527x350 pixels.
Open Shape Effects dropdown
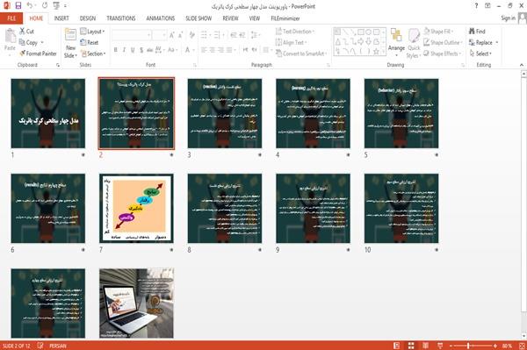coord(443,54)
